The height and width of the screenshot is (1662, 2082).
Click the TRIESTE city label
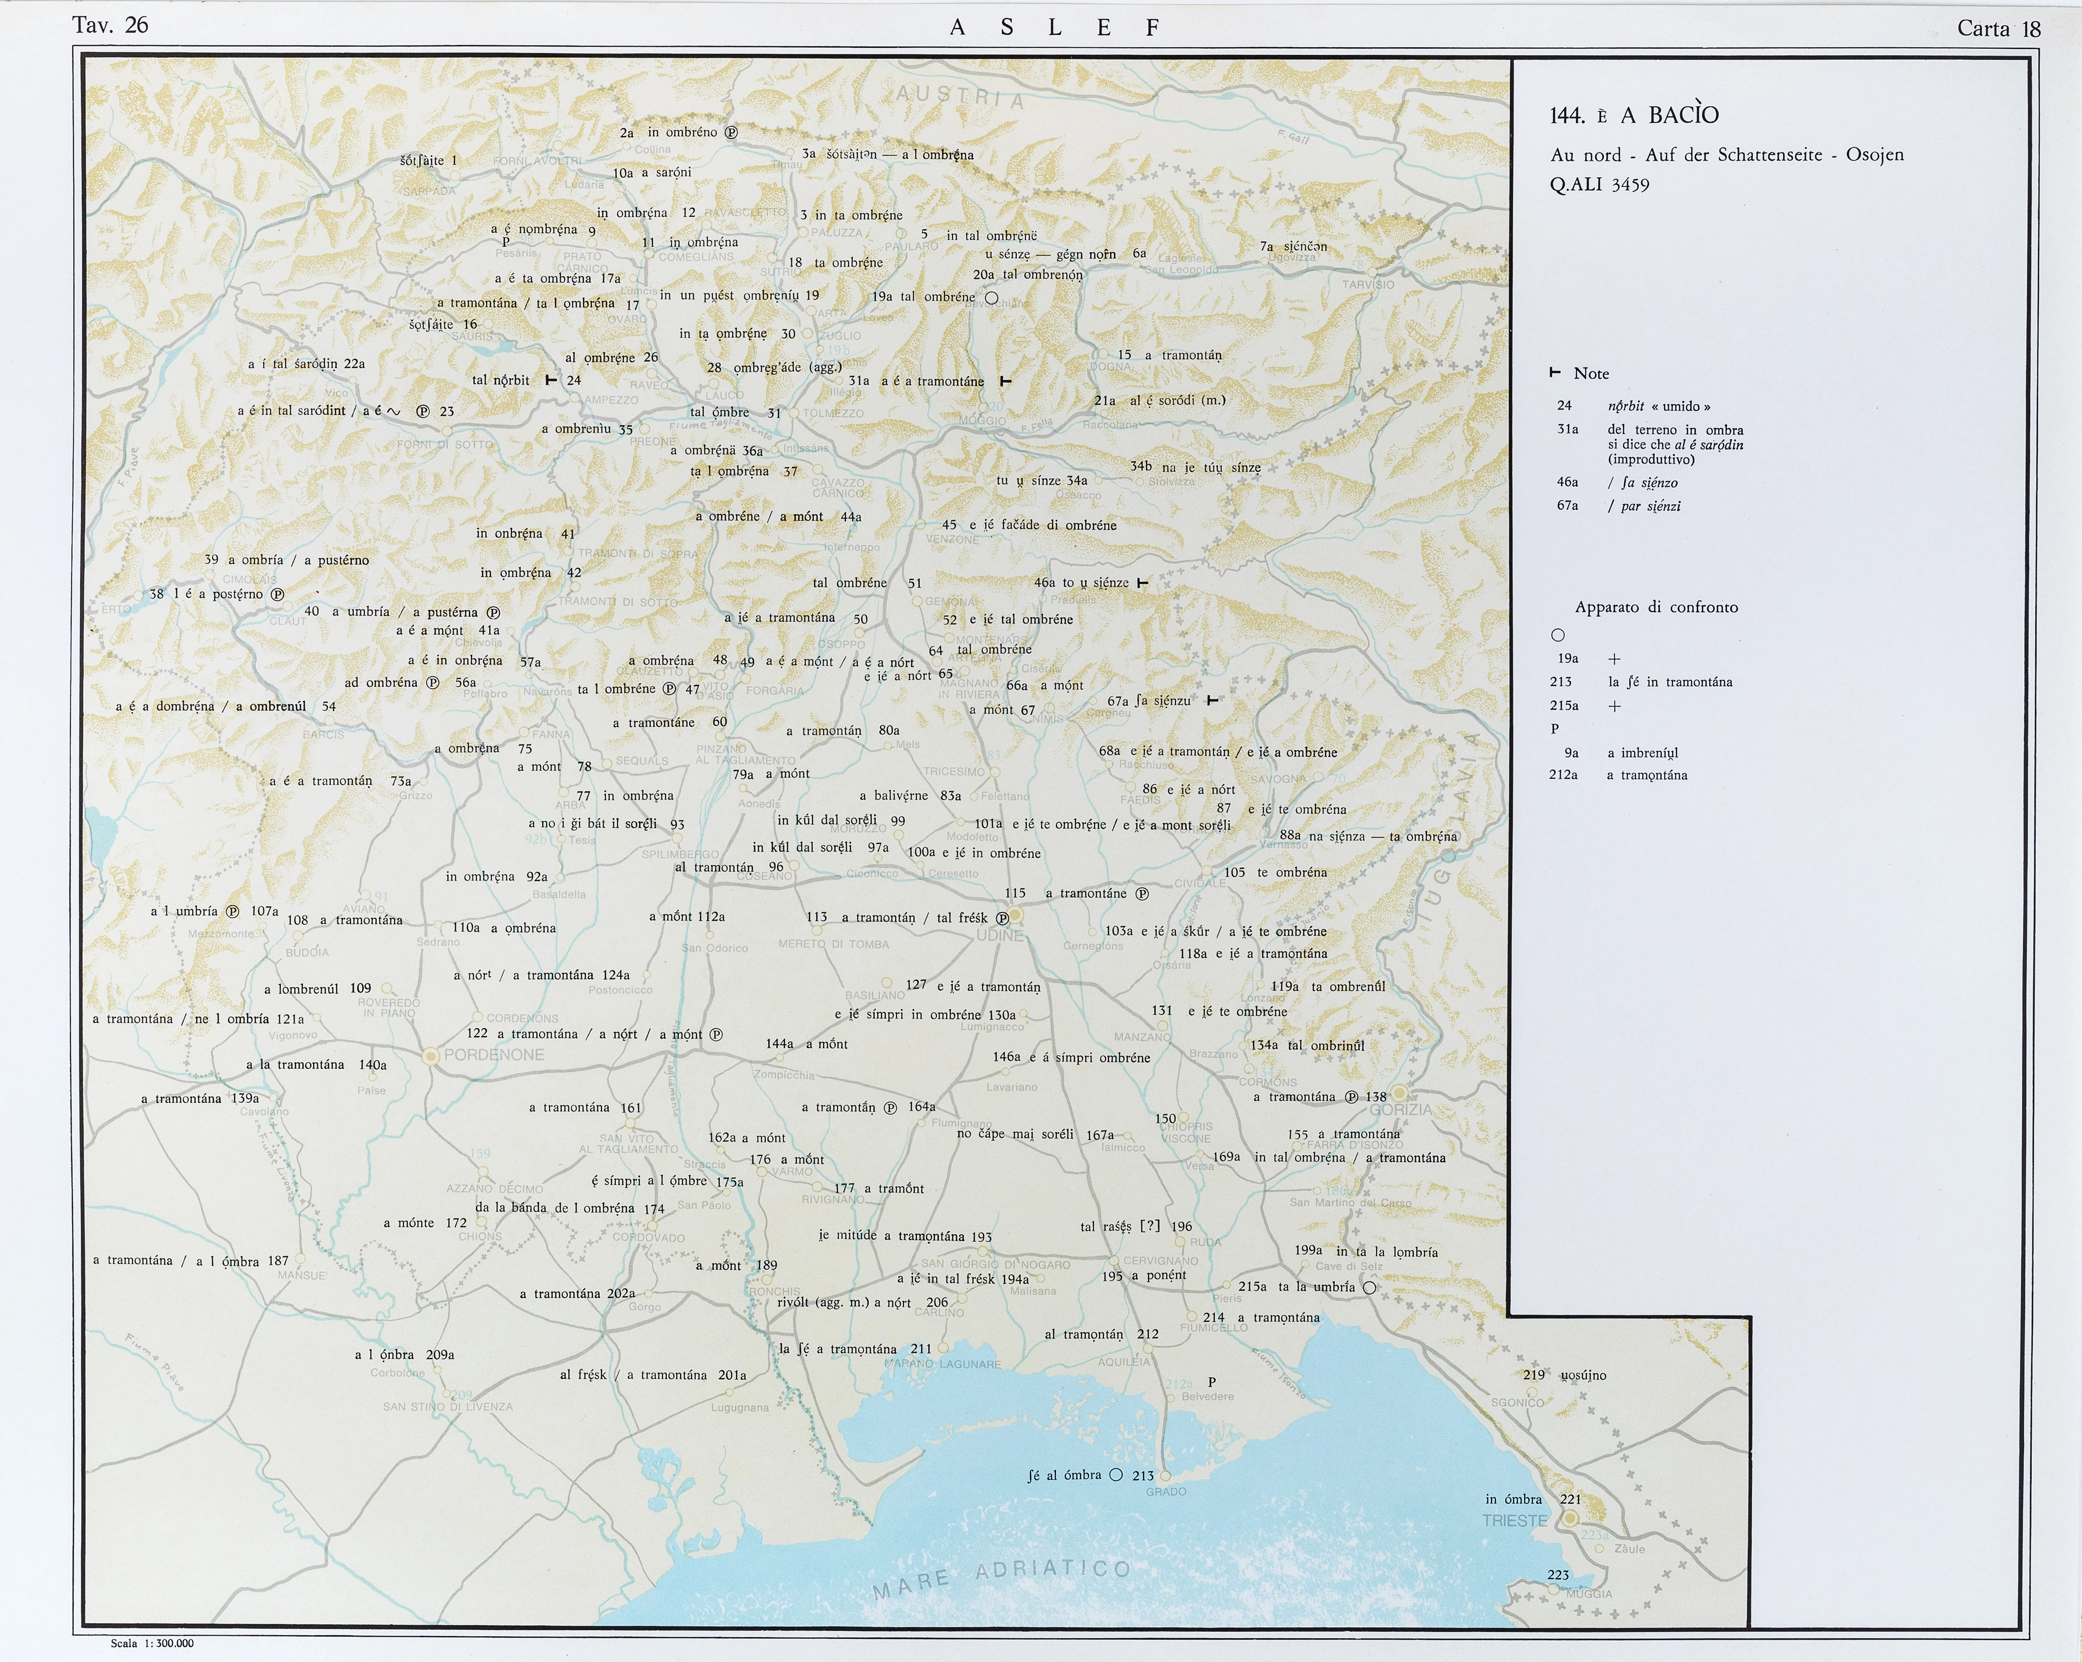click(x=1514, y=1520)
